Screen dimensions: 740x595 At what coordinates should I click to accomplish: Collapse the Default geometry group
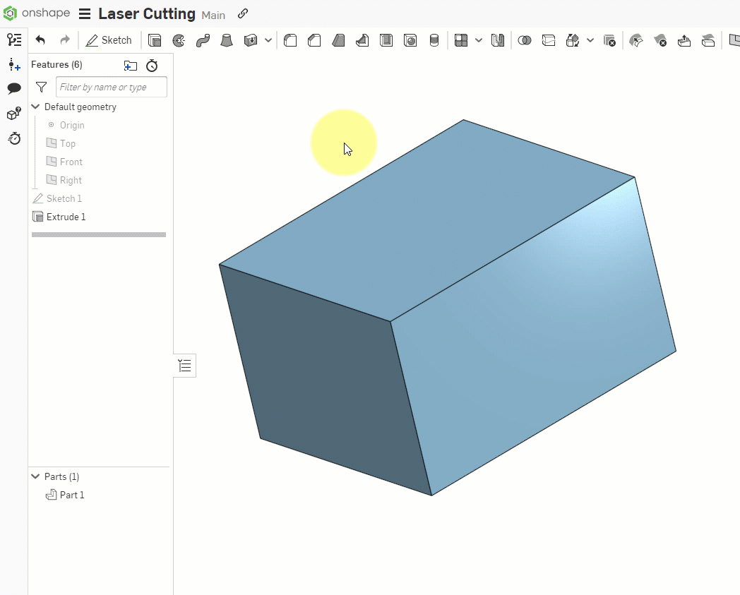tap(35, 107)
